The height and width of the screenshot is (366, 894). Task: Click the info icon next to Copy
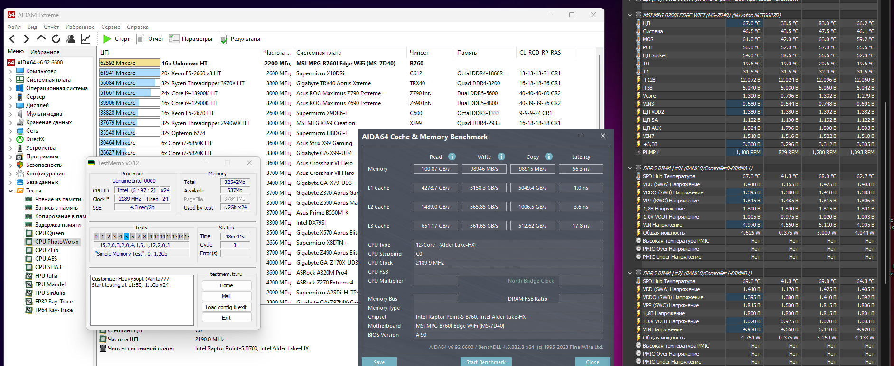click(549, 156)
